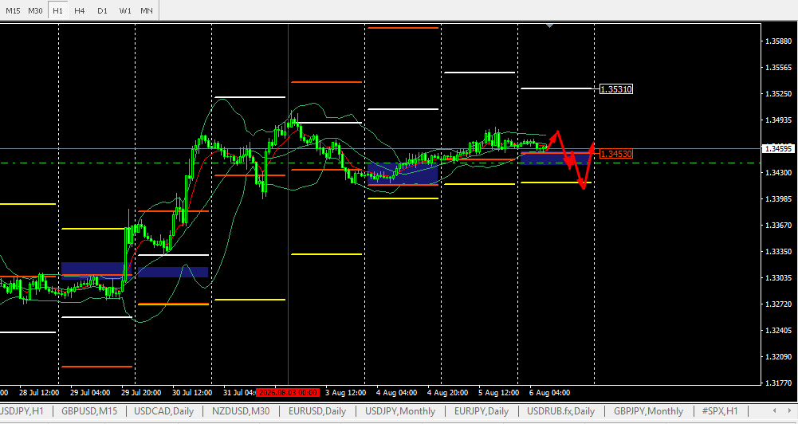Click time axis label 28 Jul 12:00

coord(39,392)
